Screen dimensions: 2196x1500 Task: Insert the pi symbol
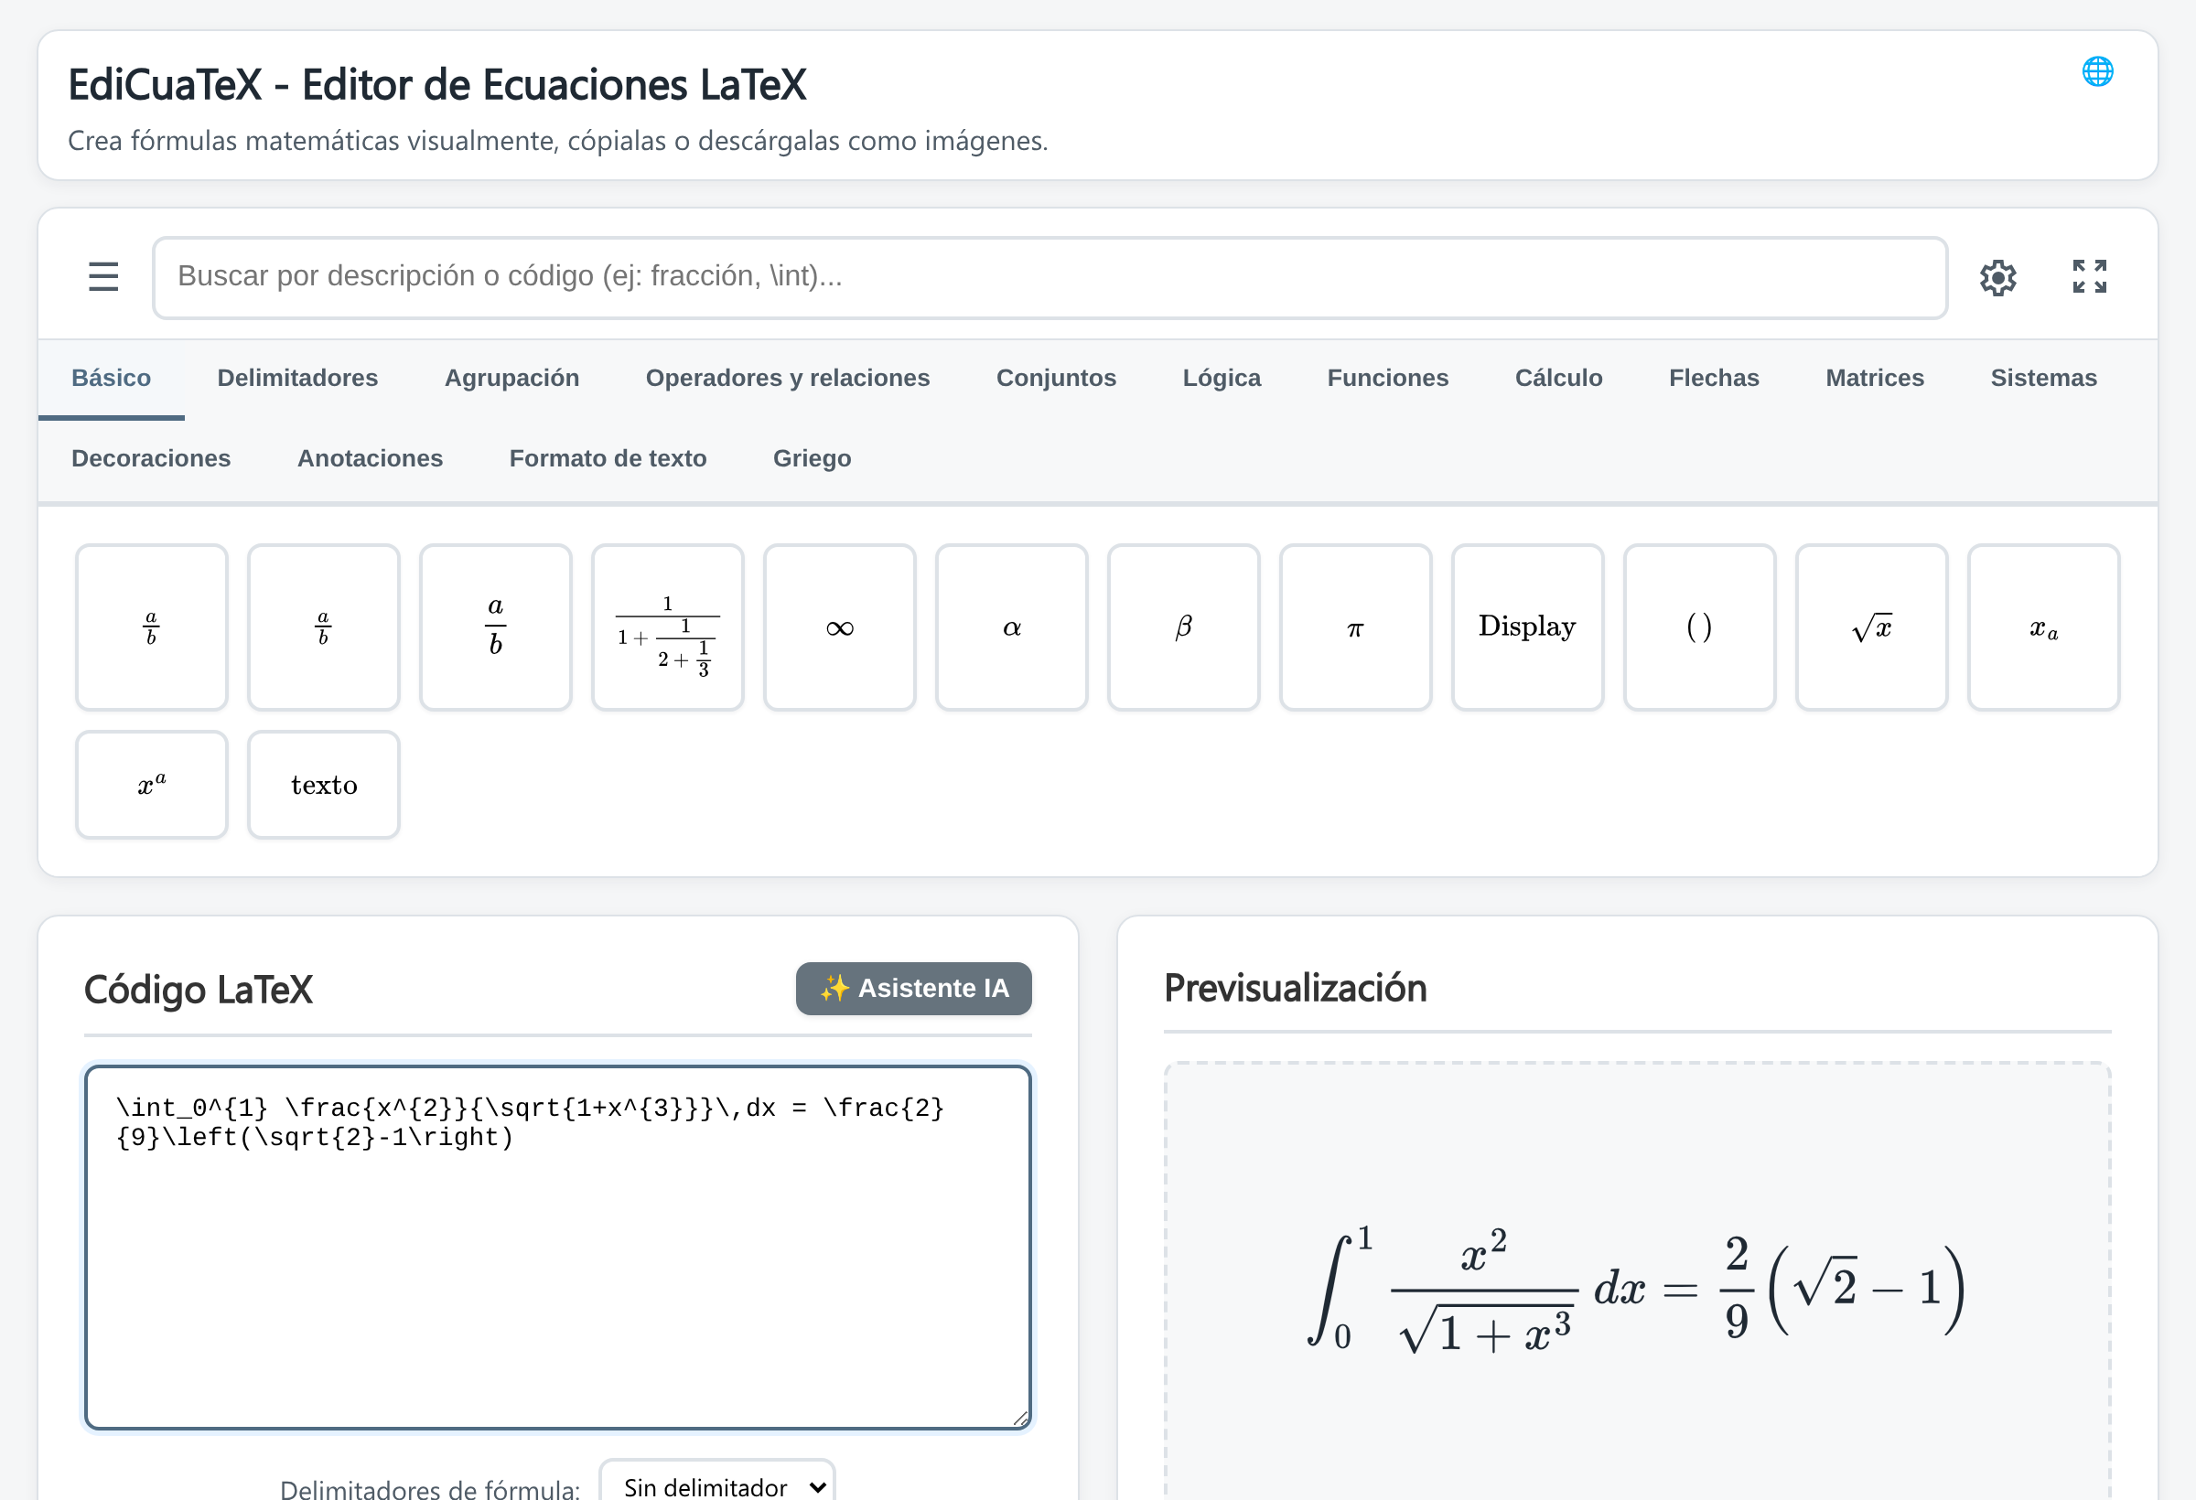coord(1356,627)
